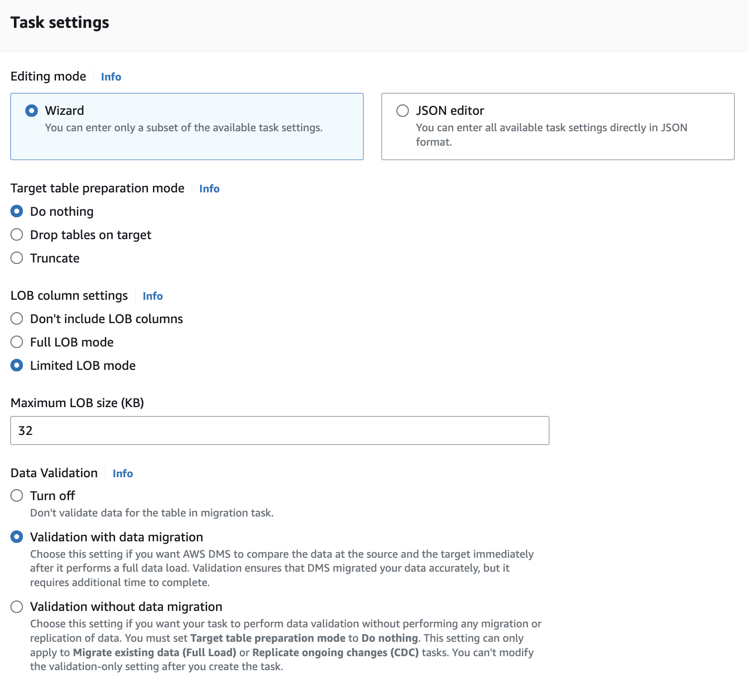This screenshot has height=685, width=748.
Task: Choose Drop tables on target
Action: coord(16,234)
